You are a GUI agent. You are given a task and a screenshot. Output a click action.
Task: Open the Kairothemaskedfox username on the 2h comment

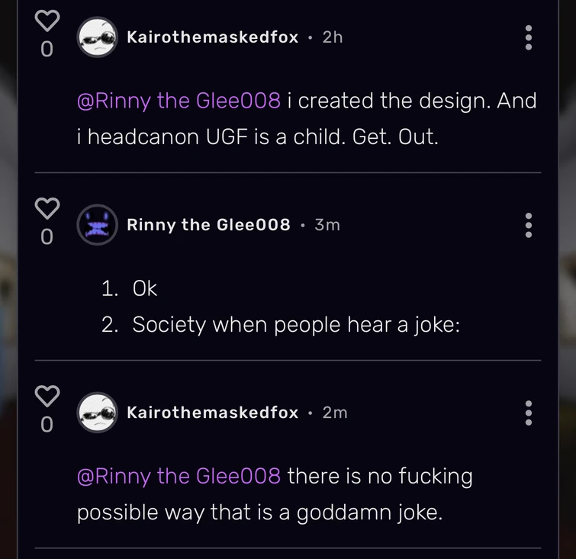coord(212,37)
